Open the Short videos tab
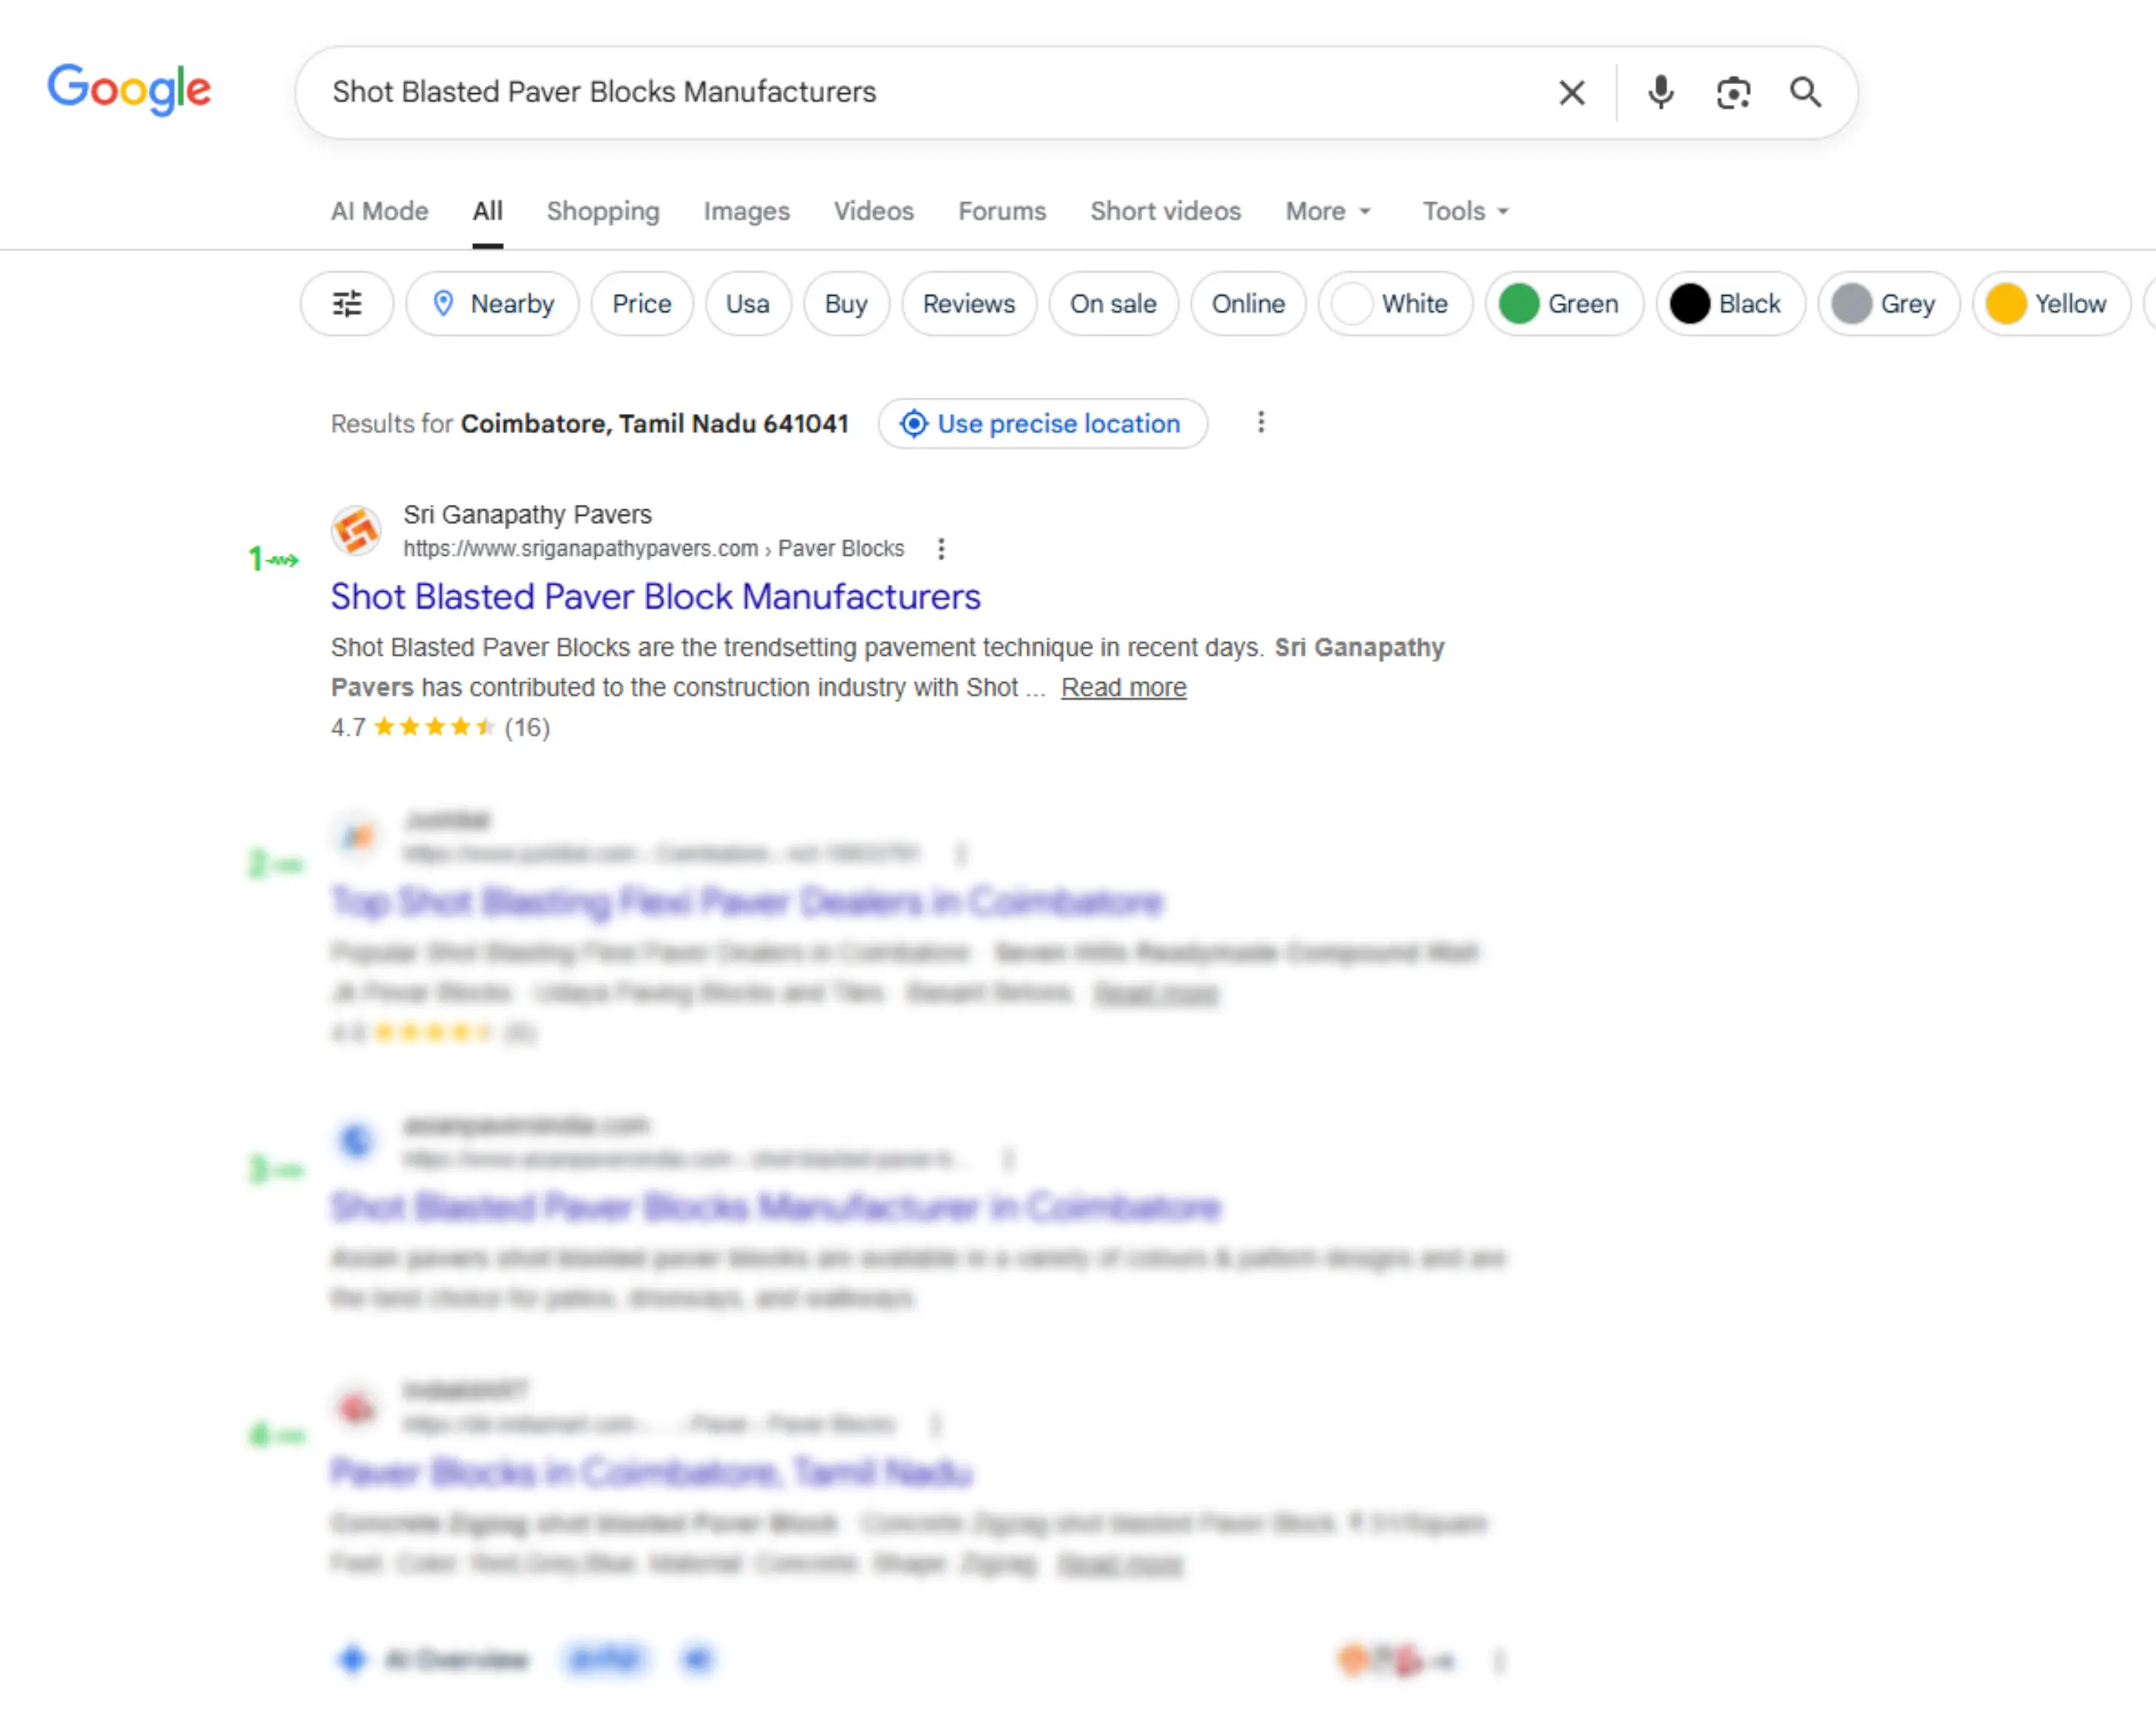Image resolution: width=2156 pixels, height=1714 pixels. coord(1165,211)
